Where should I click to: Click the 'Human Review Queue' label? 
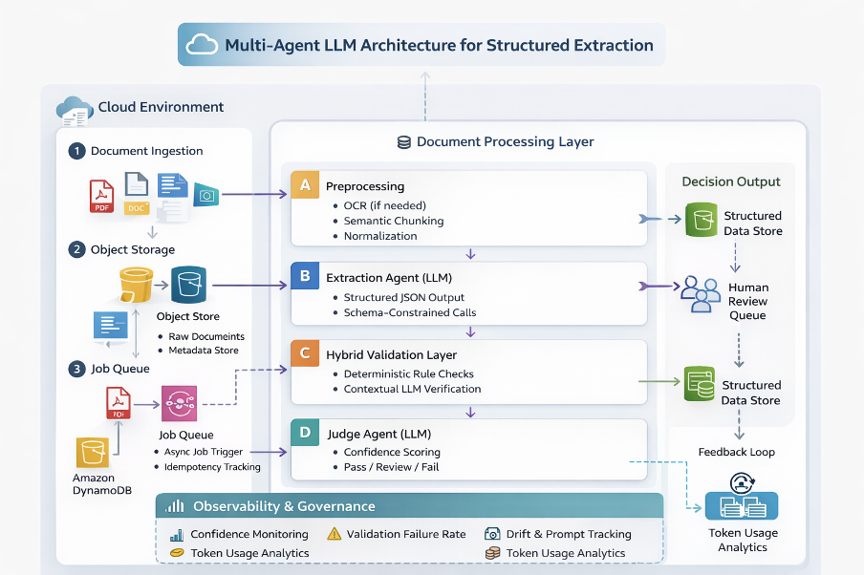(x=747, y=301)
